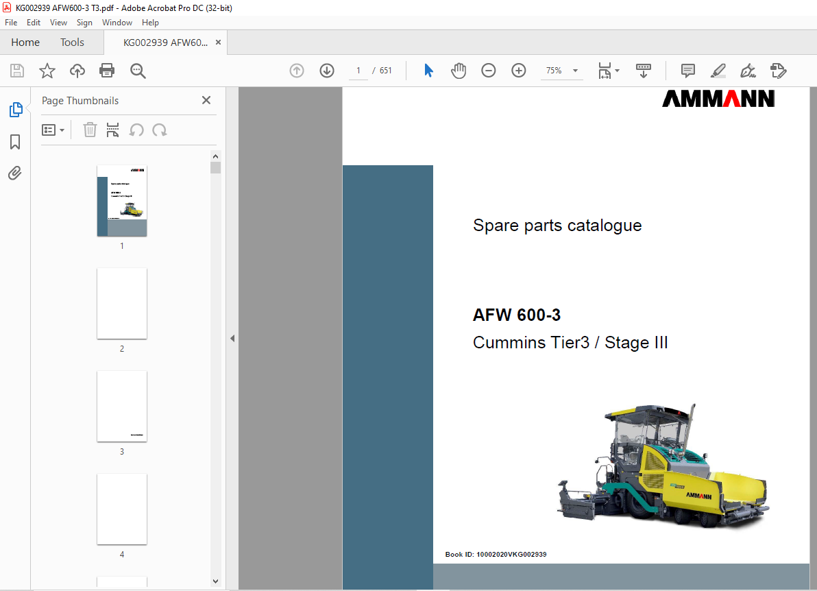817x591 pixels.
Task: Select the KG002939 AFW60... document tab
Action: tap(165, 43)
